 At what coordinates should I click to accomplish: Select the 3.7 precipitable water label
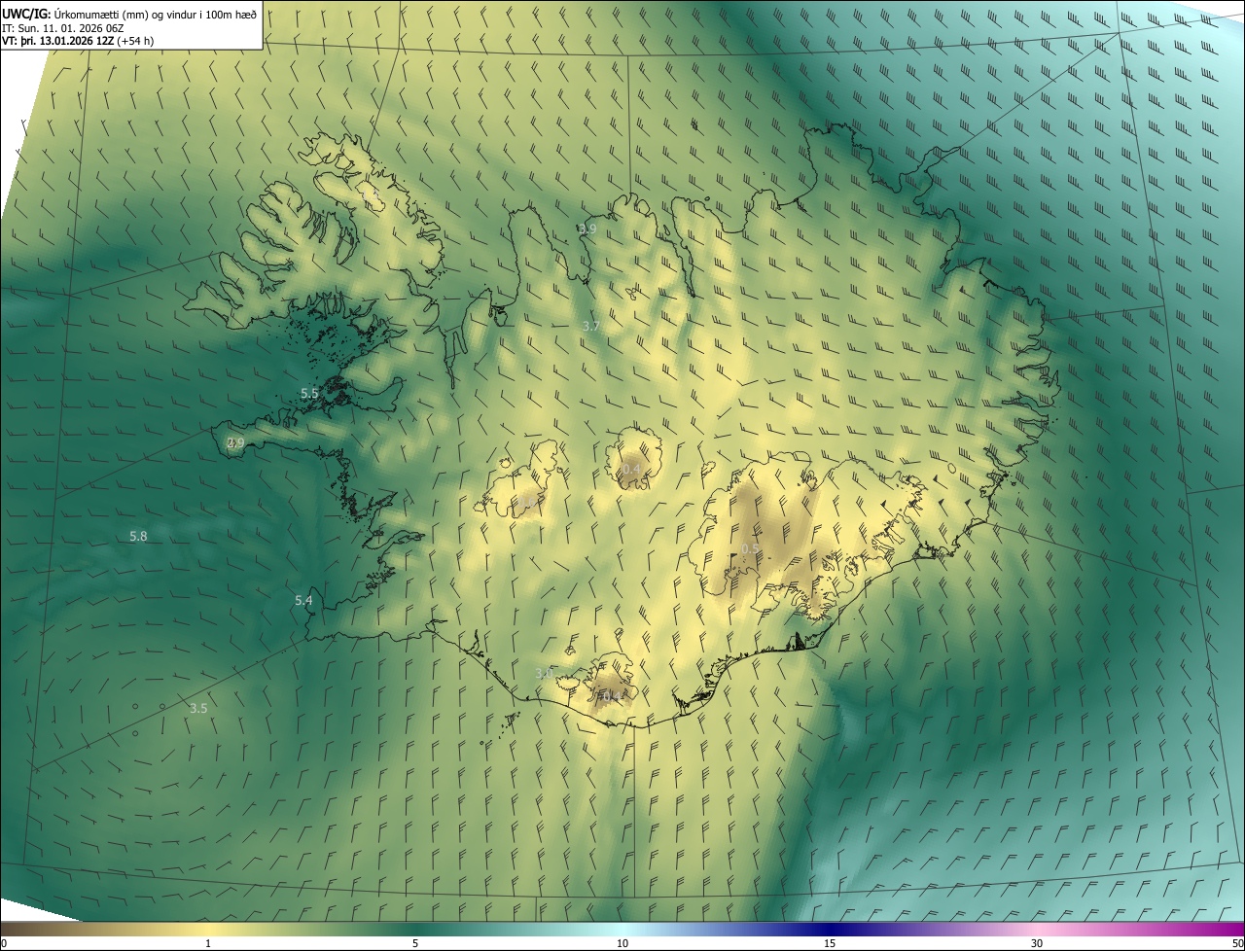[591, 326]
